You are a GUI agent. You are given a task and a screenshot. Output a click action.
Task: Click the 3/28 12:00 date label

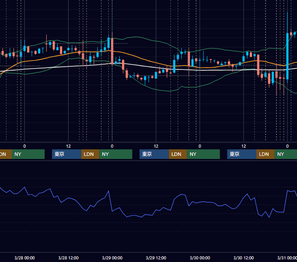click(x=68, y=258)
